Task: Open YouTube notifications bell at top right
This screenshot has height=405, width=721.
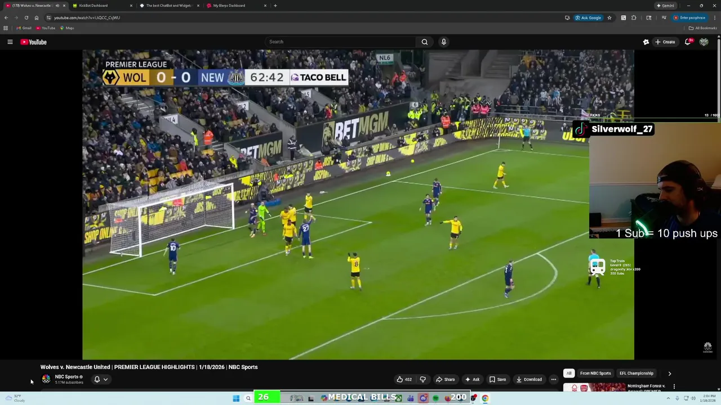Action: [x=688, y=42]
